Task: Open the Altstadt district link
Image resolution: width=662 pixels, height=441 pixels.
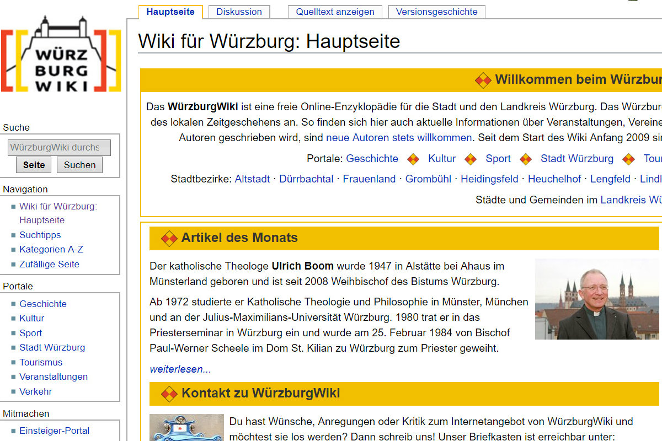Action: (252, 179)
